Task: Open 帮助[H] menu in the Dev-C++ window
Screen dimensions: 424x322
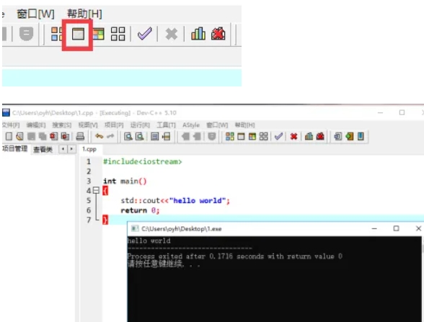Action: pos(244,125)
